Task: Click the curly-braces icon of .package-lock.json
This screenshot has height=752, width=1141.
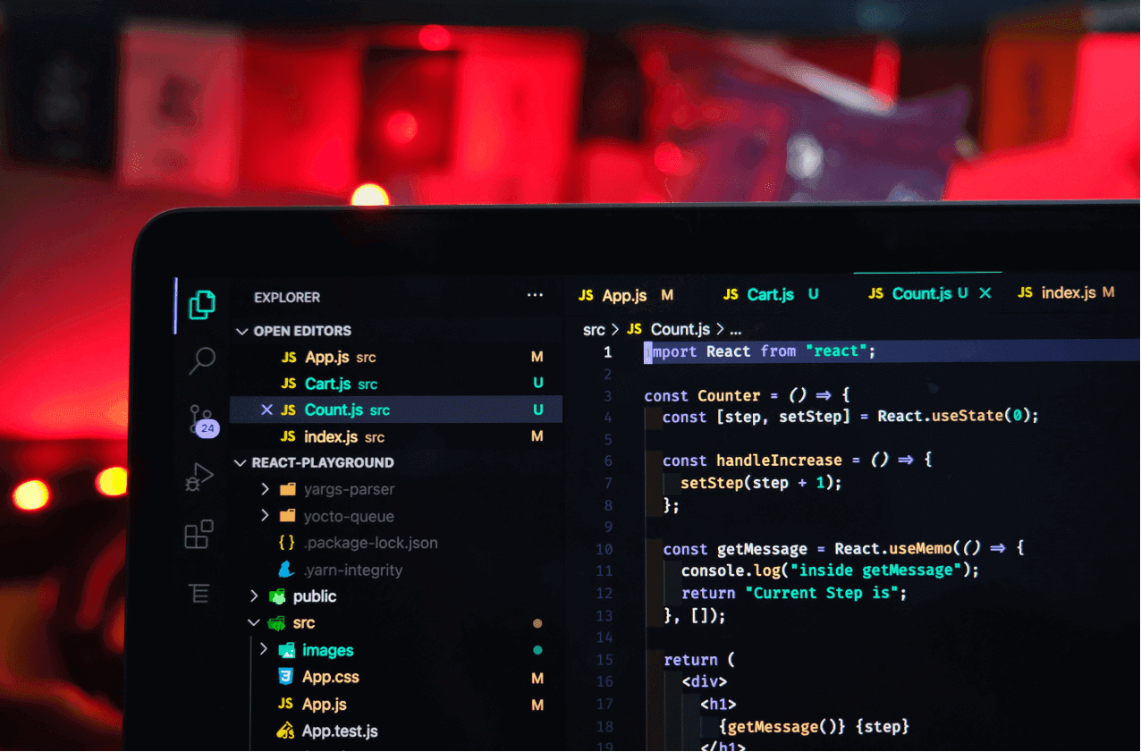Action: [x=287, y=543]
